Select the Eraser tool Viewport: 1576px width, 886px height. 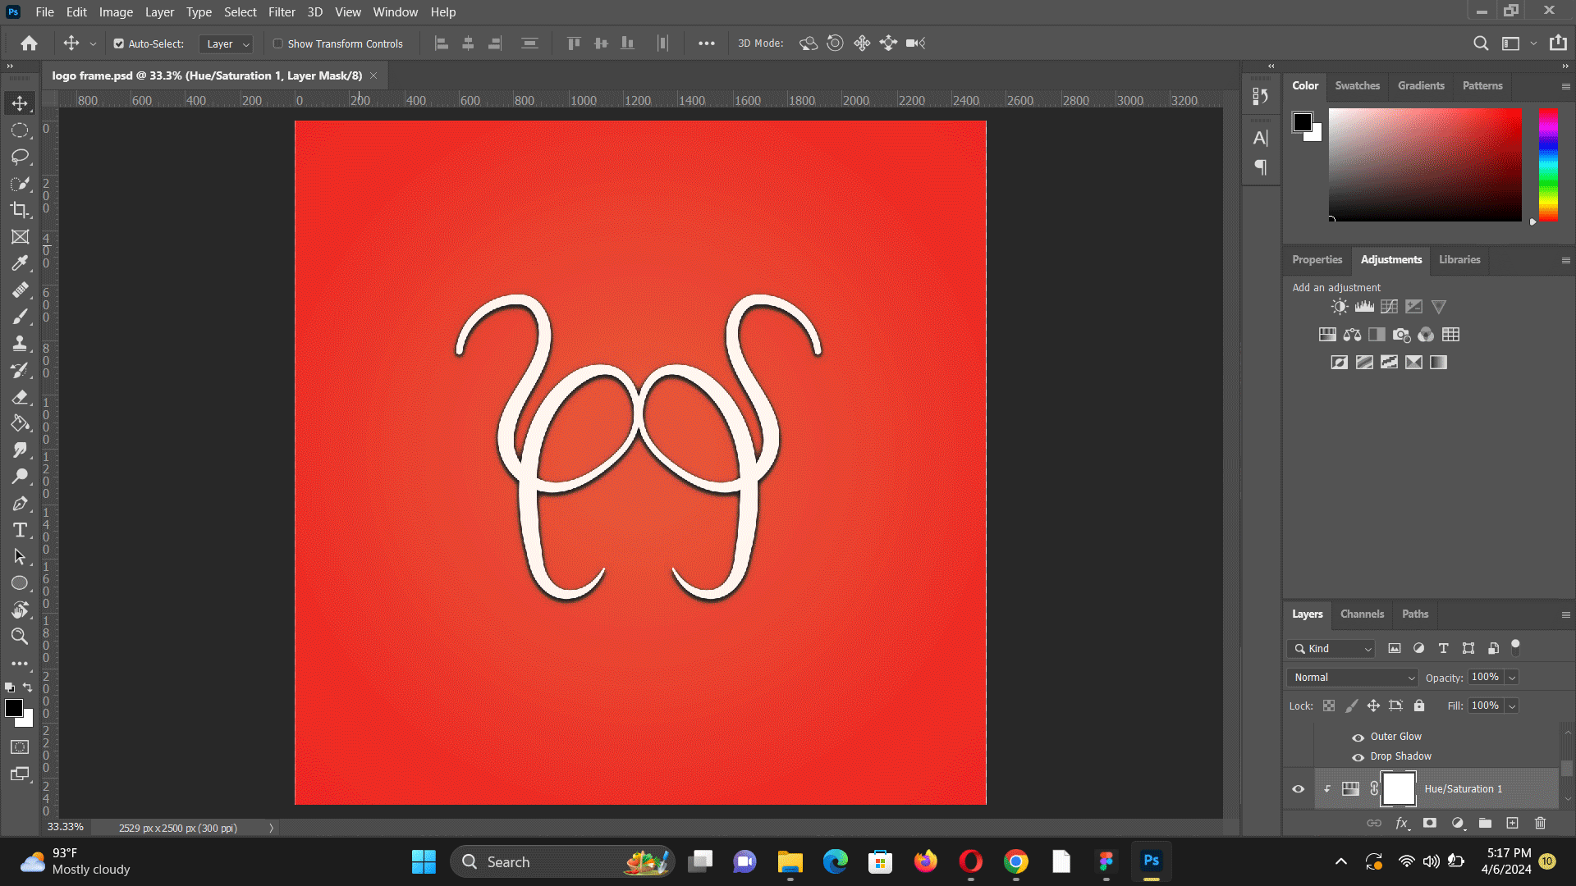click(20, 397)
